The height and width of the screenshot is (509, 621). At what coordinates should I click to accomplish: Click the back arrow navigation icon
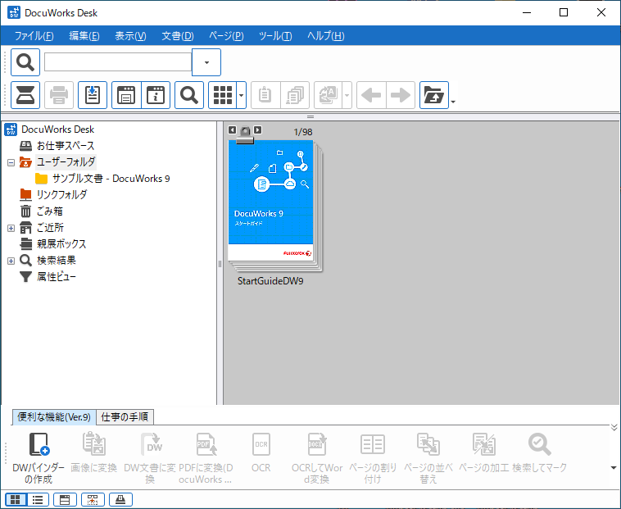click(x=371, y=95)
